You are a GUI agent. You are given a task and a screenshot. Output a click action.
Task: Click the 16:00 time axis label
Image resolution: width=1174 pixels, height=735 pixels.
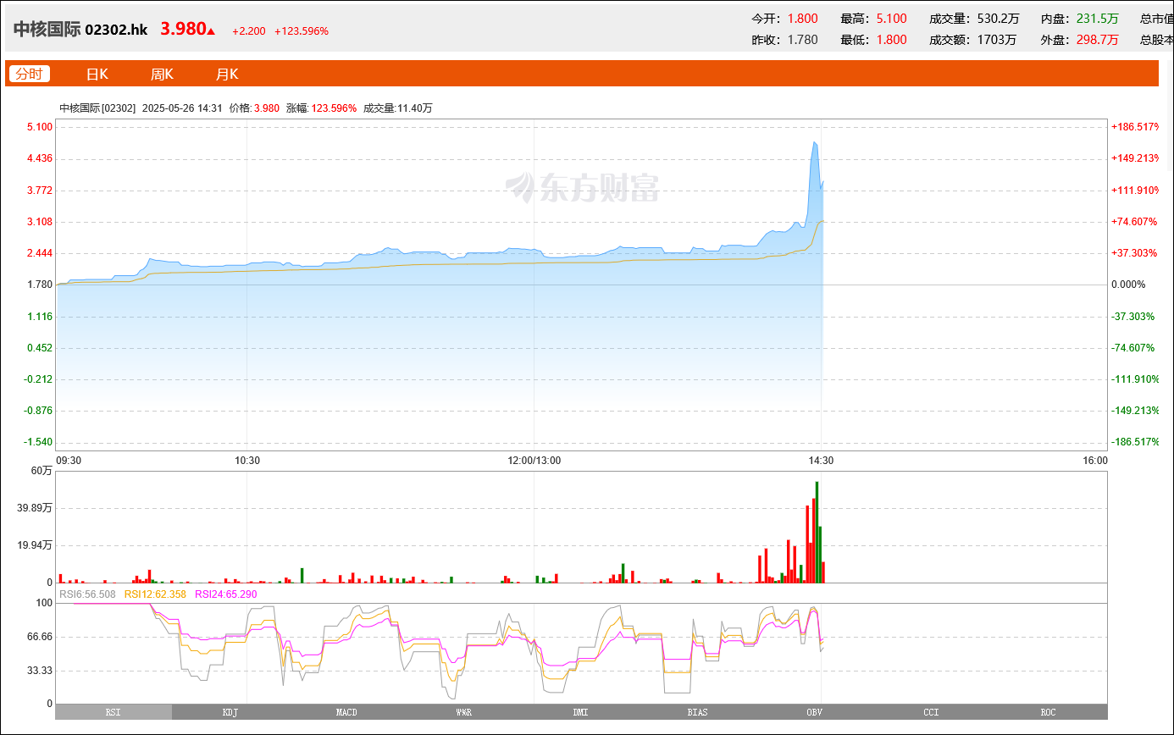[x=1094, y=461]
